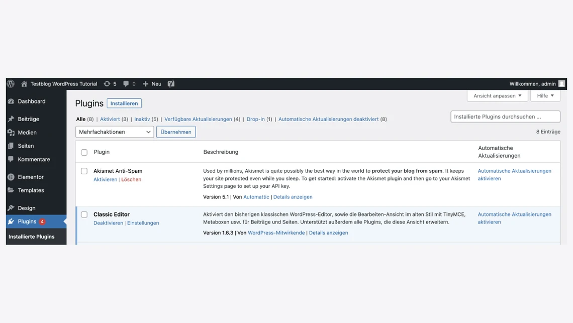Activate the Akismet plugin via Aktivieren link
573x323 pixels.
click(x=105, y=179)
